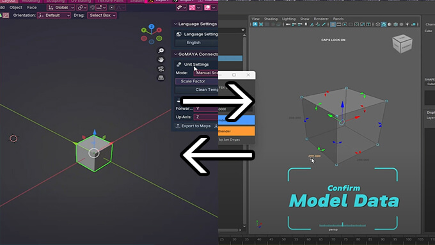435x245 pixels.
Task: Open the Drag Select Box dropdown
Action: click(x=102, y=15)
